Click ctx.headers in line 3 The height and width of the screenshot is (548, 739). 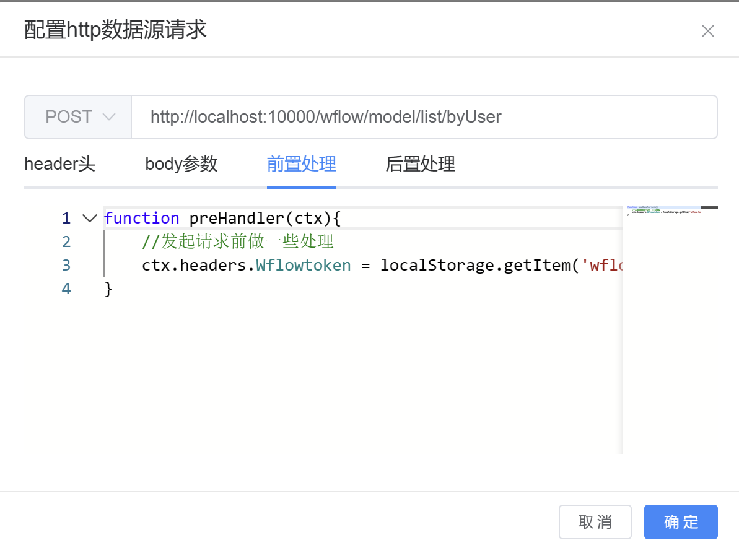[x=194, y=265]
